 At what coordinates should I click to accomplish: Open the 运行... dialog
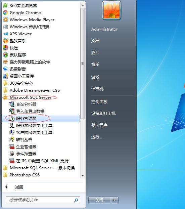tap(97, 137)
